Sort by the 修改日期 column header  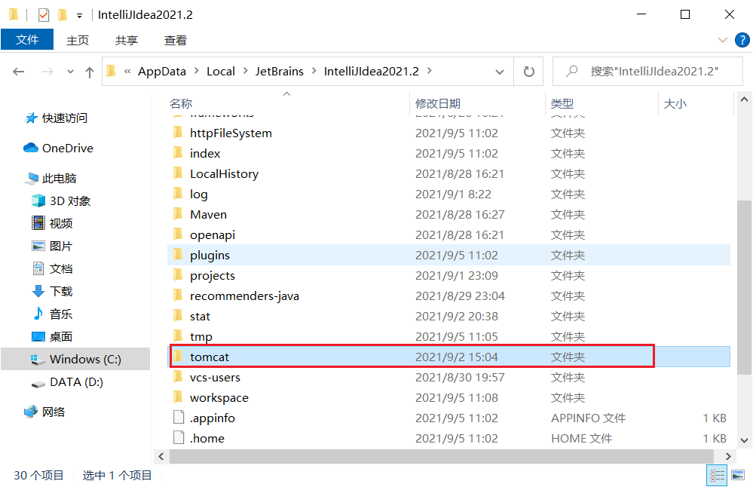[437, 103]
